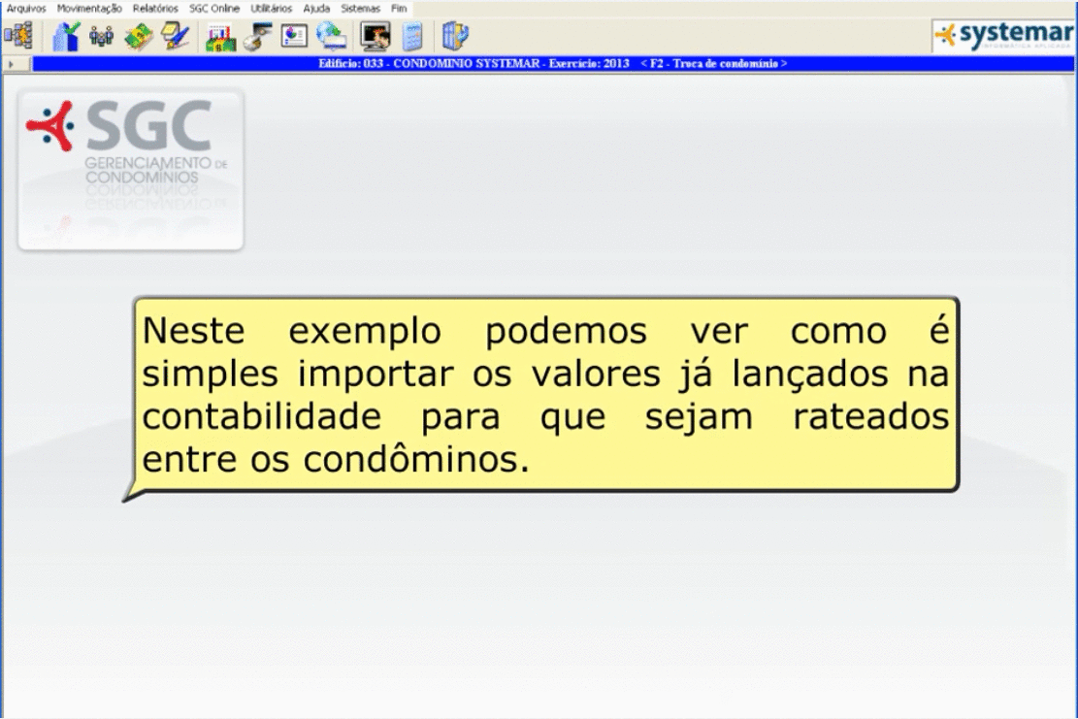
Task: Click the Systemar logo at top right
Action: pos(1002,37)
